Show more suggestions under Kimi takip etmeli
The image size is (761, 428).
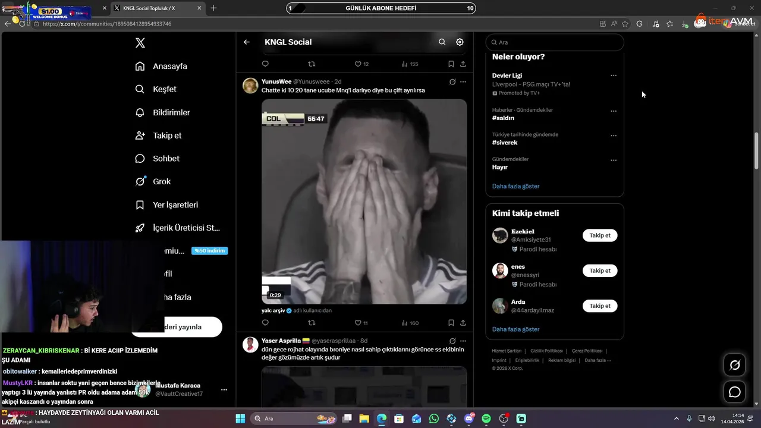coord(515,329)
